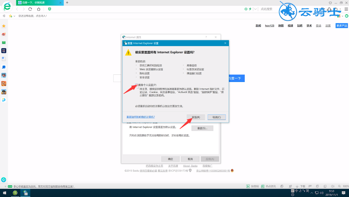Go to the home page via house icon
The width and height of the screenshot is (349, 197).
39,9
